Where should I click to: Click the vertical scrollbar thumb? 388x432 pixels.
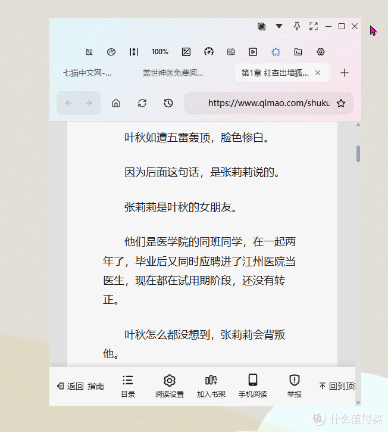click(358, 154)
